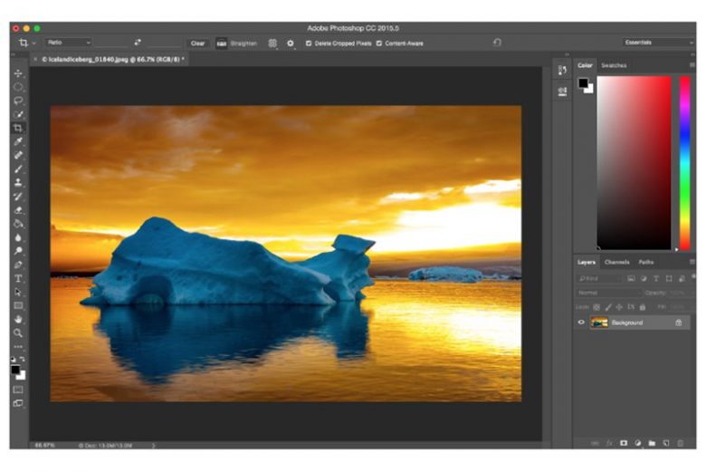Screen dimensions: 706x472
Task: Switch to the Swatches tab
Action: (614, 65)
